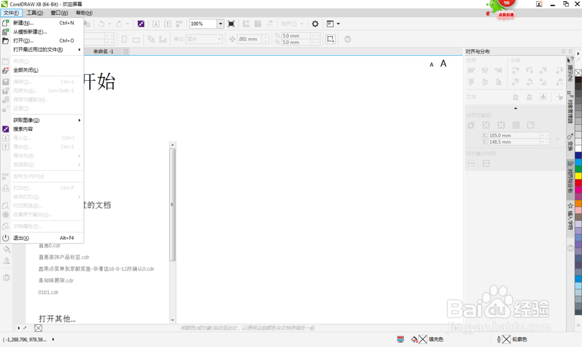Open recent file 0101.cdr
The height and width of the screenshot is (347, 582).
[48, 292]
